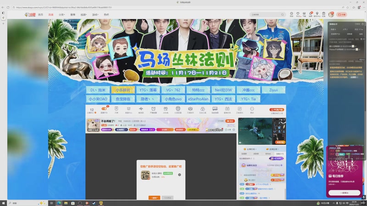Select the 冲酱ccc streamer tab
This screenshot has height=206, width=367.
[x=248, y=90]
